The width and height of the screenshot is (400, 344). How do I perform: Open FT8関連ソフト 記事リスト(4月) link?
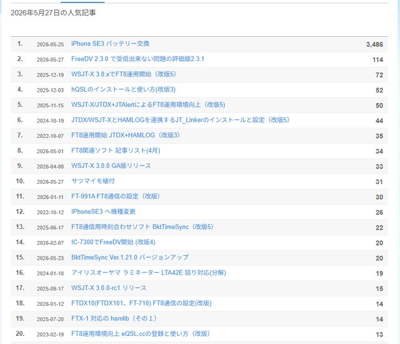coord(116,150)
